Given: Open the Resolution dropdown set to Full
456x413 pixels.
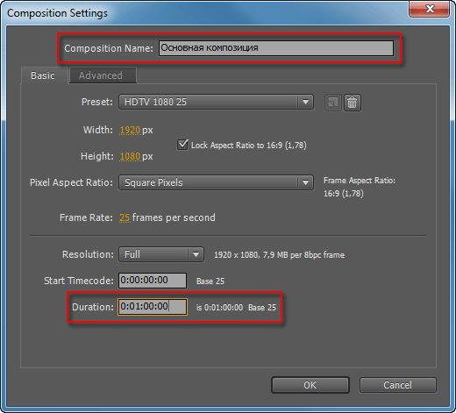Looking at the screenshot, I should tap(161, 254).
